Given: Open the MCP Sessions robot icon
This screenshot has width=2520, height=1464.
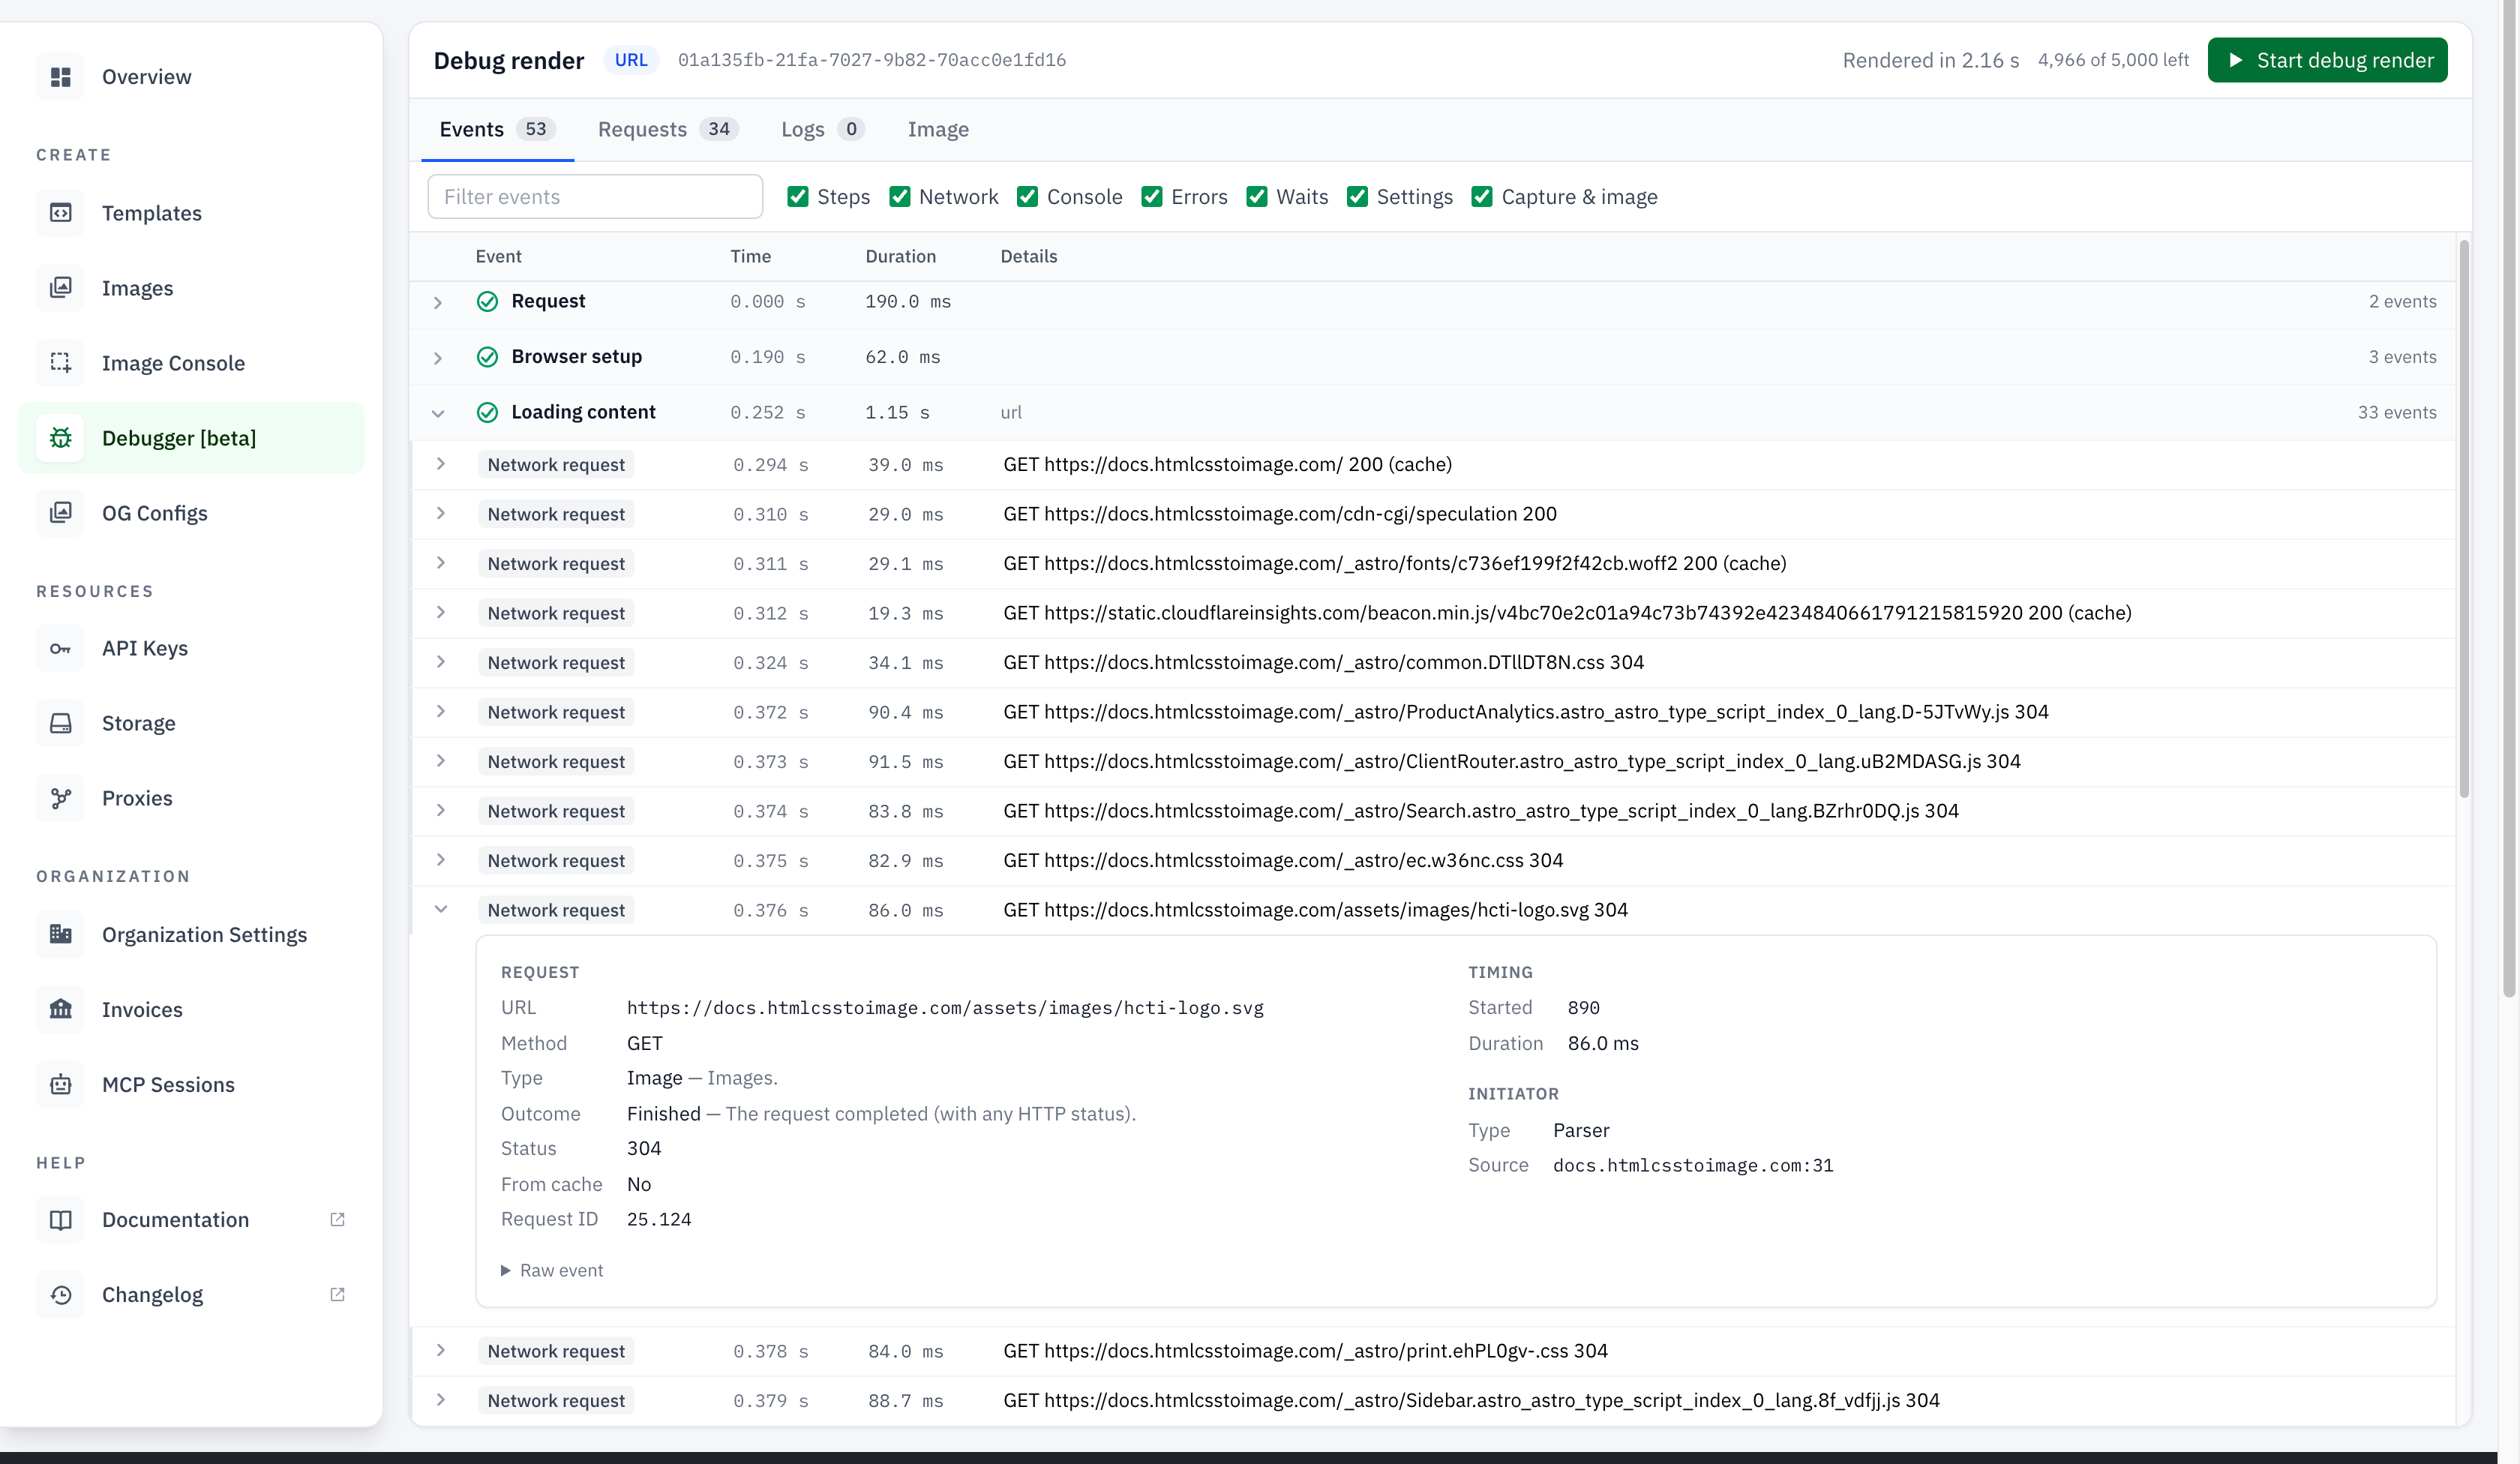Looking at the screenshot, I should tap(61, 1084).
